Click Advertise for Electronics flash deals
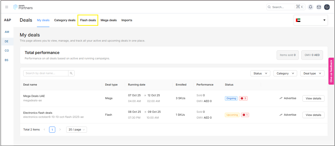335x146 pixels. [288, 115]
